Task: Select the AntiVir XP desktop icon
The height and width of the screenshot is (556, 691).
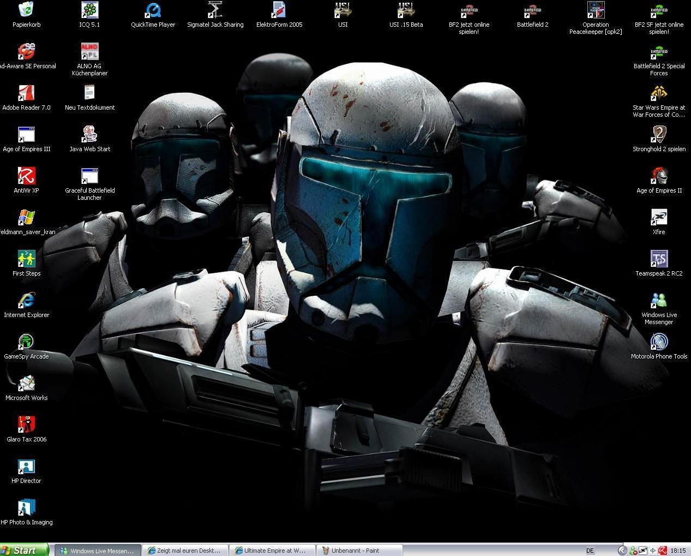Action: (26, 176)
